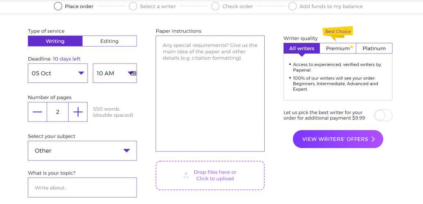Select the Premium writer quality tab
Image resolution: width=423 pixels, height=204 pixels.
pyautogui.click(x=338, y=49)
